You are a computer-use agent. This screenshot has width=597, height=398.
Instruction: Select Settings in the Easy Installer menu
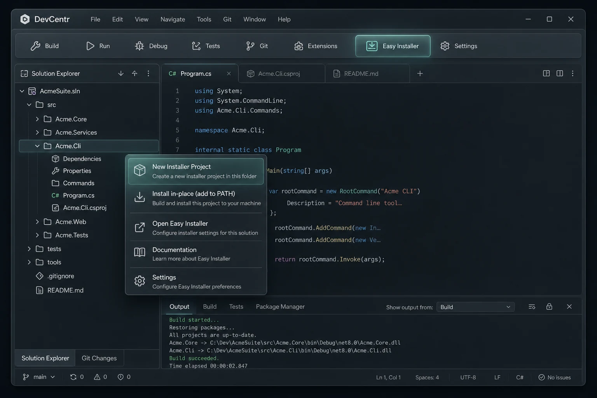pyautogui.click(x=196, y=281)
